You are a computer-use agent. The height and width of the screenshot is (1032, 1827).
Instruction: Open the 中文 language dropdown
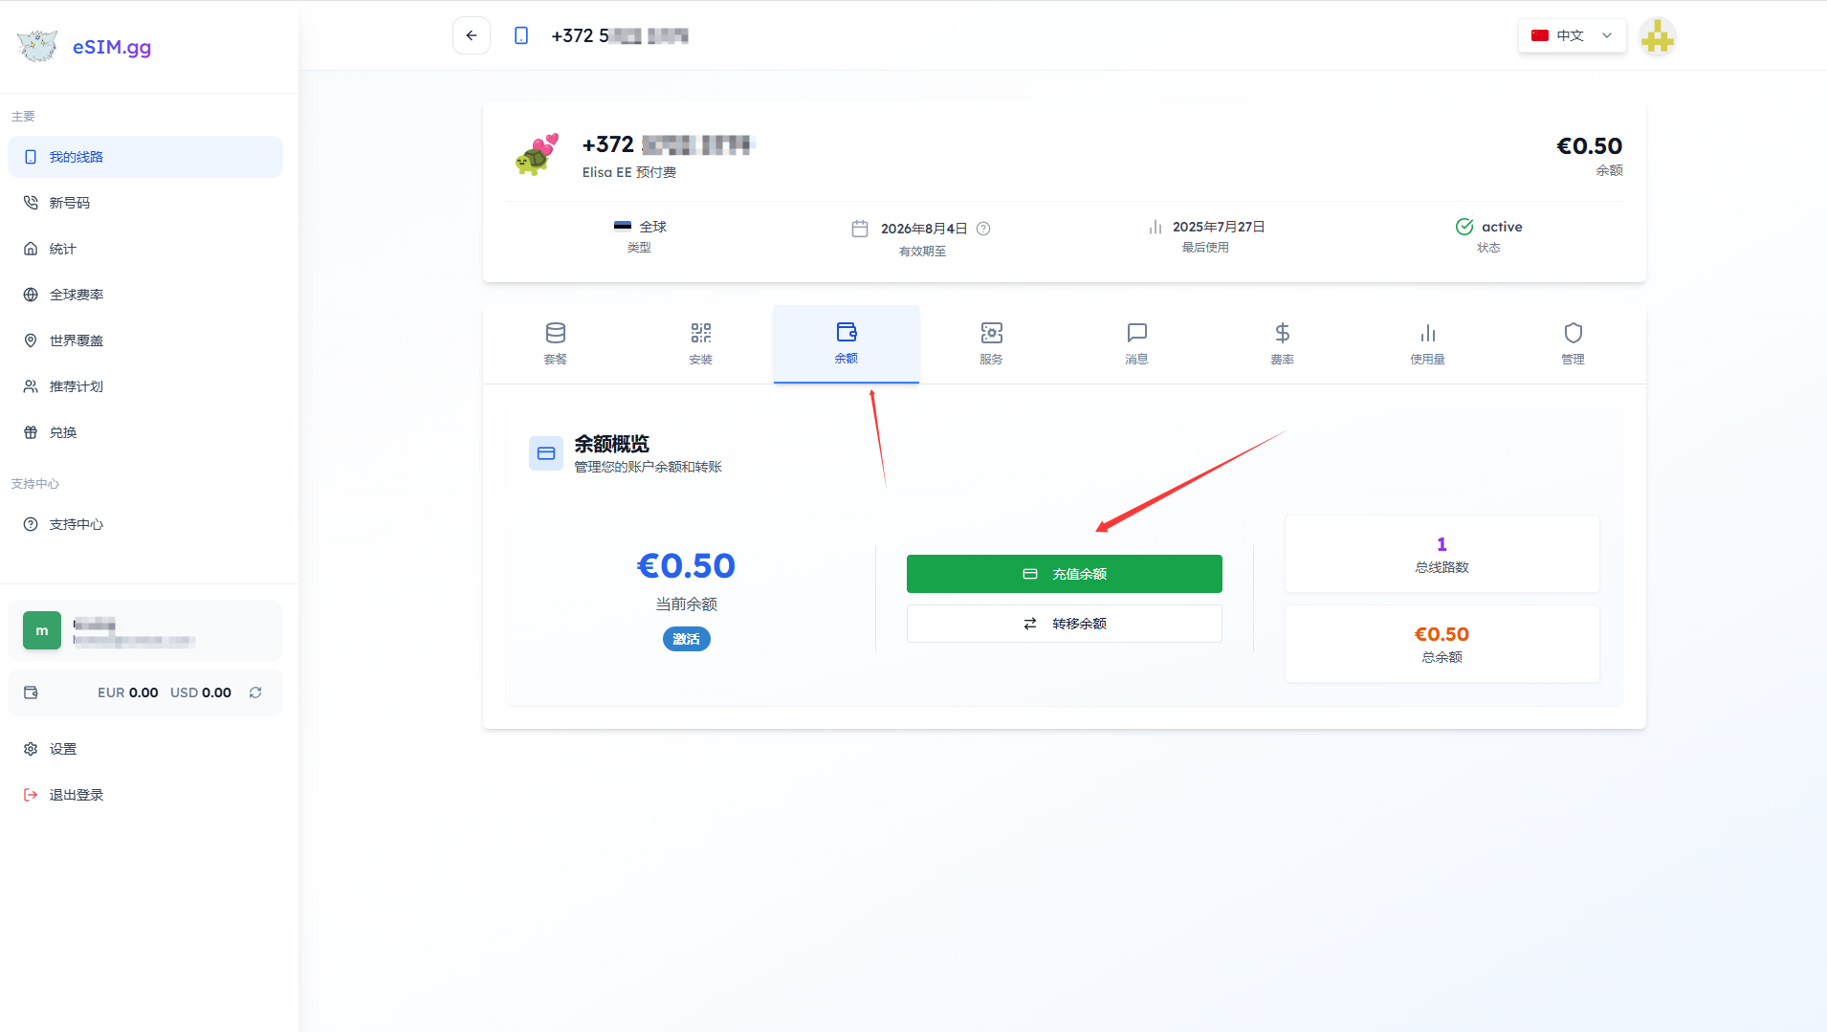[x=1572, y=35]
